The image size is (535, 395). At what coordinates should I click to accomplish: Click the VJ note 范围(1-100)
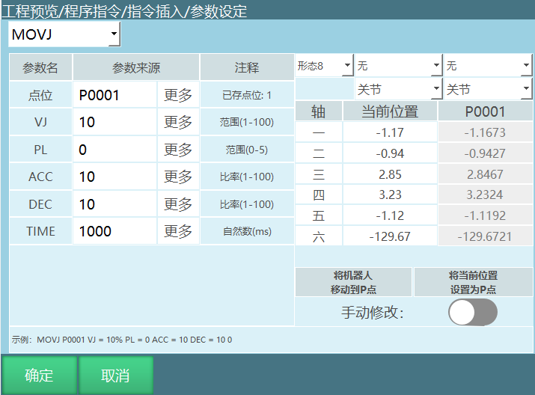247,122
